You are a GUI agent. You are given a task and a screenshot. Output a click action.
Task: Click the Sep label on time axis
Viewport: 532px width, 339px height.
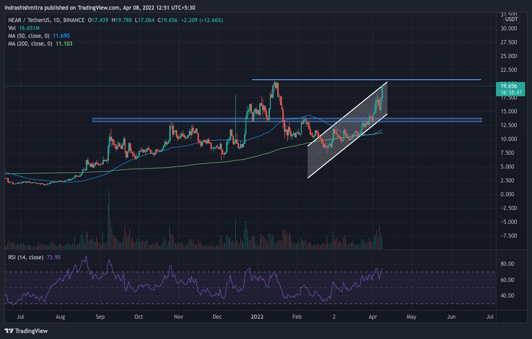(101, 317)
